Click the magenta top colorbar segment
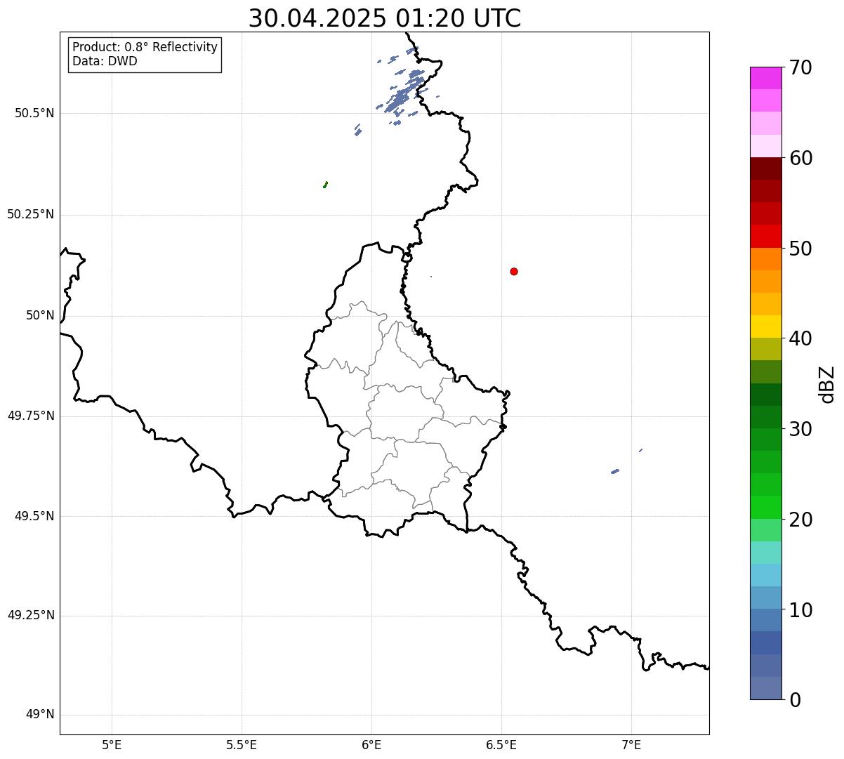The height and width of the screenshot is (759, 844). point(765,78)
